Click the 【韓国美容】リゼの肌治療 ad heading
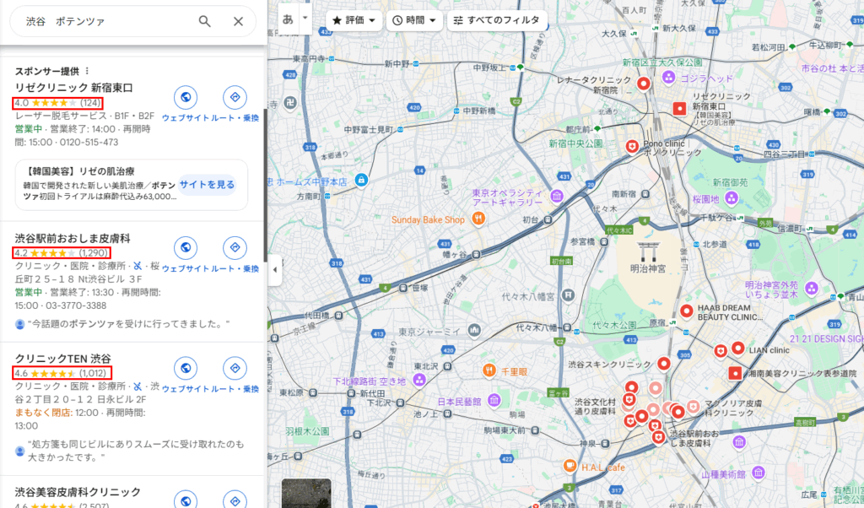The image size is (864, 508). 79,170
